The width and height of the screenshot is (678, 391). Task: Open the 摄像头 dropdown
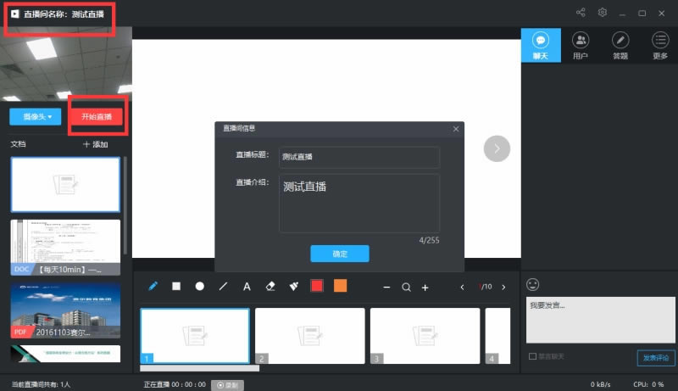coord(37,116)
